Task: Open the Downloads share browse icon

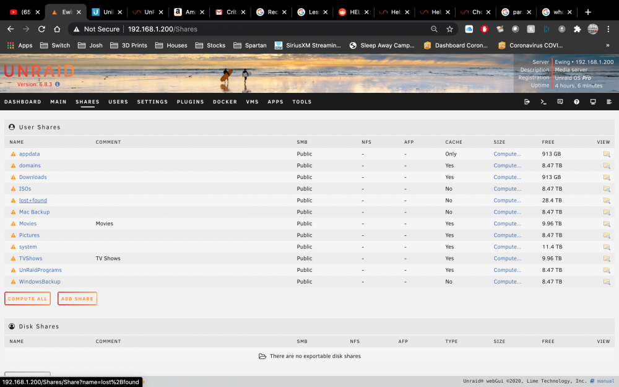Action: pyautogui.click(x=607, y=177)
